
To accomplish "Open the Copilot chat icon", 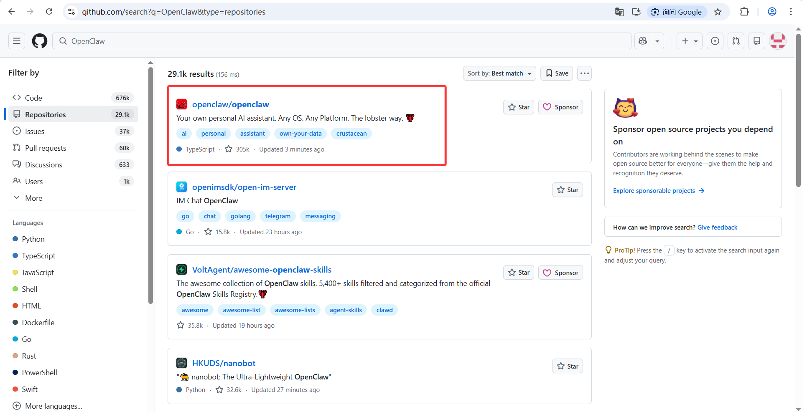I will (x=643, y=41).
